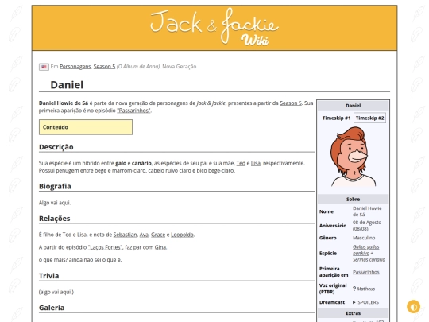
Task: Click the Aniversário value 08 de Agosto
Action: [x=367, y=225]
